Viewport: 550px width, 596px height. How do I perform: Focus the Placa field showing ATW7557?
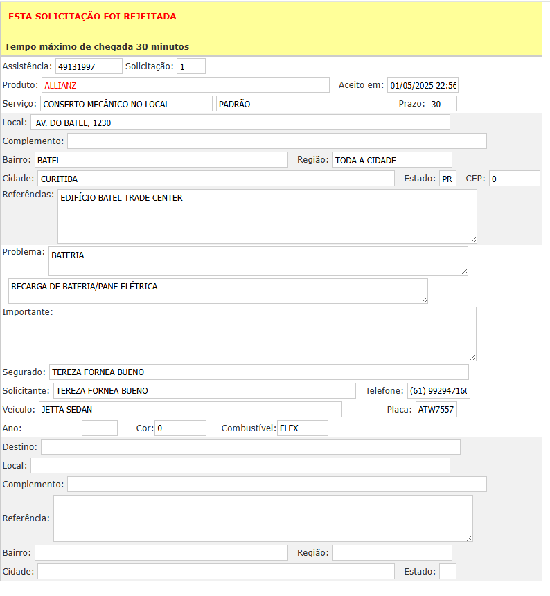click(x=436, y=410)
